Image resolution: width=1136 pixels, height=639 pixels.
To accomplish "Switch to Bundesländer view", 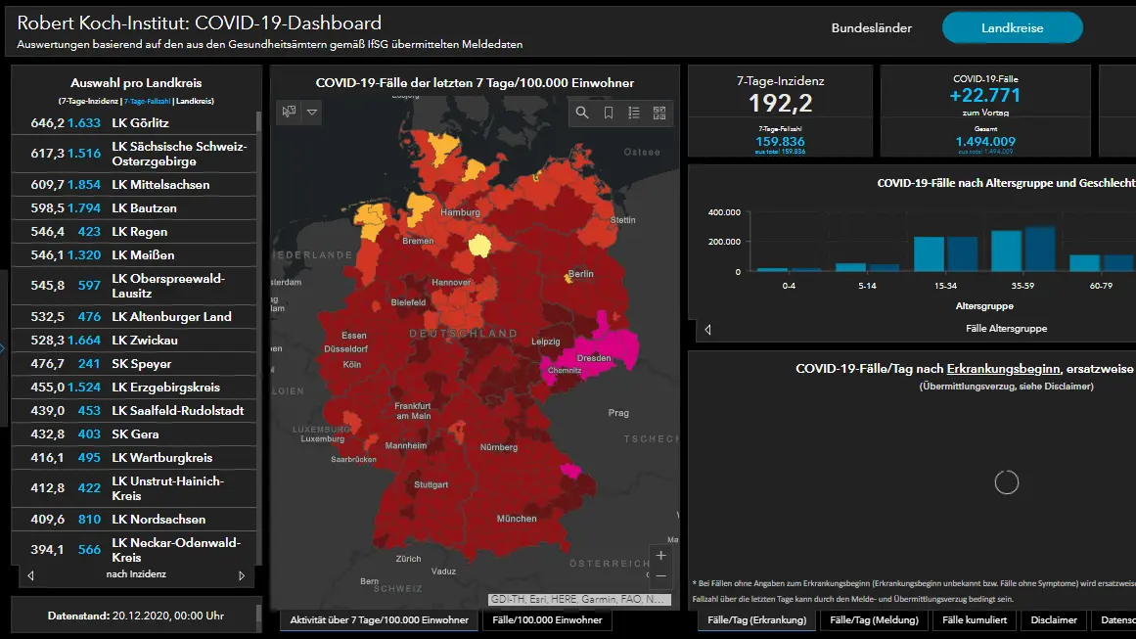I will tap(871, 28).
